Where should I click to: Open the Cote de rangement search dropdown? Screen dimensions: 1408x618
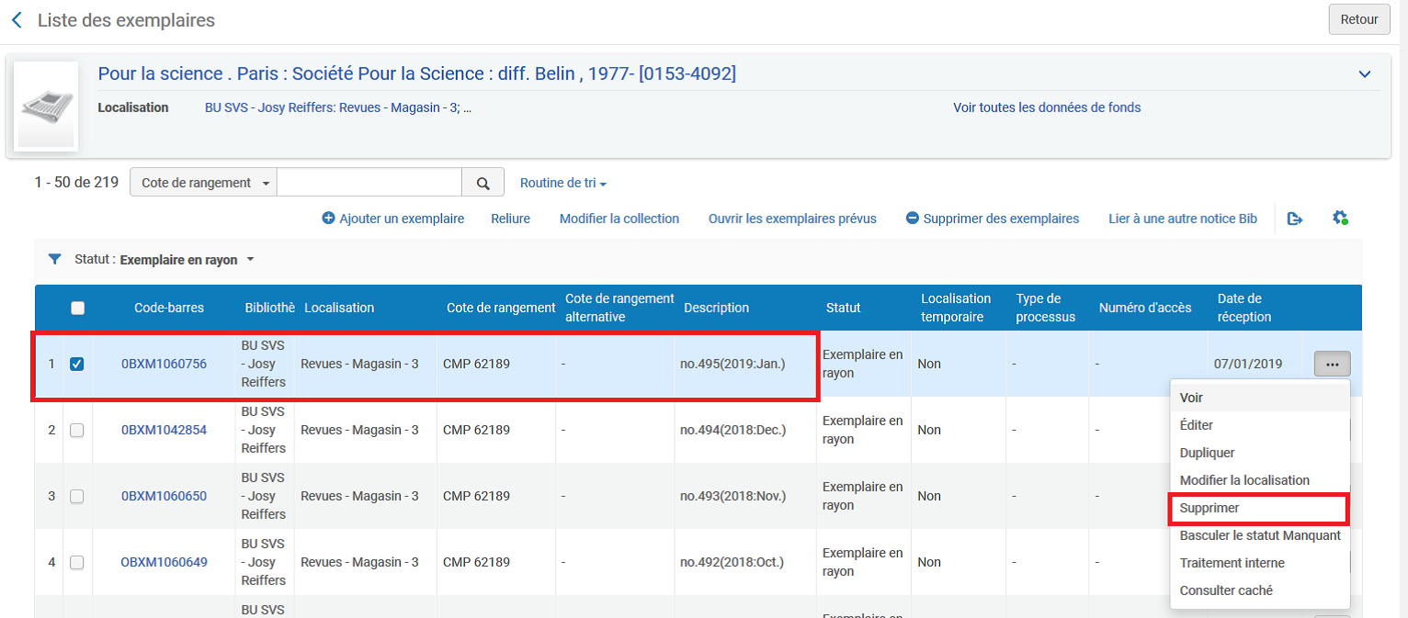click(204, 183)
